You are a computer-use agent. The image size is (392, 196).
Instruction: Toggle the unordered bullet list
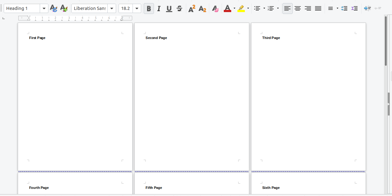[x=257, y=8]
